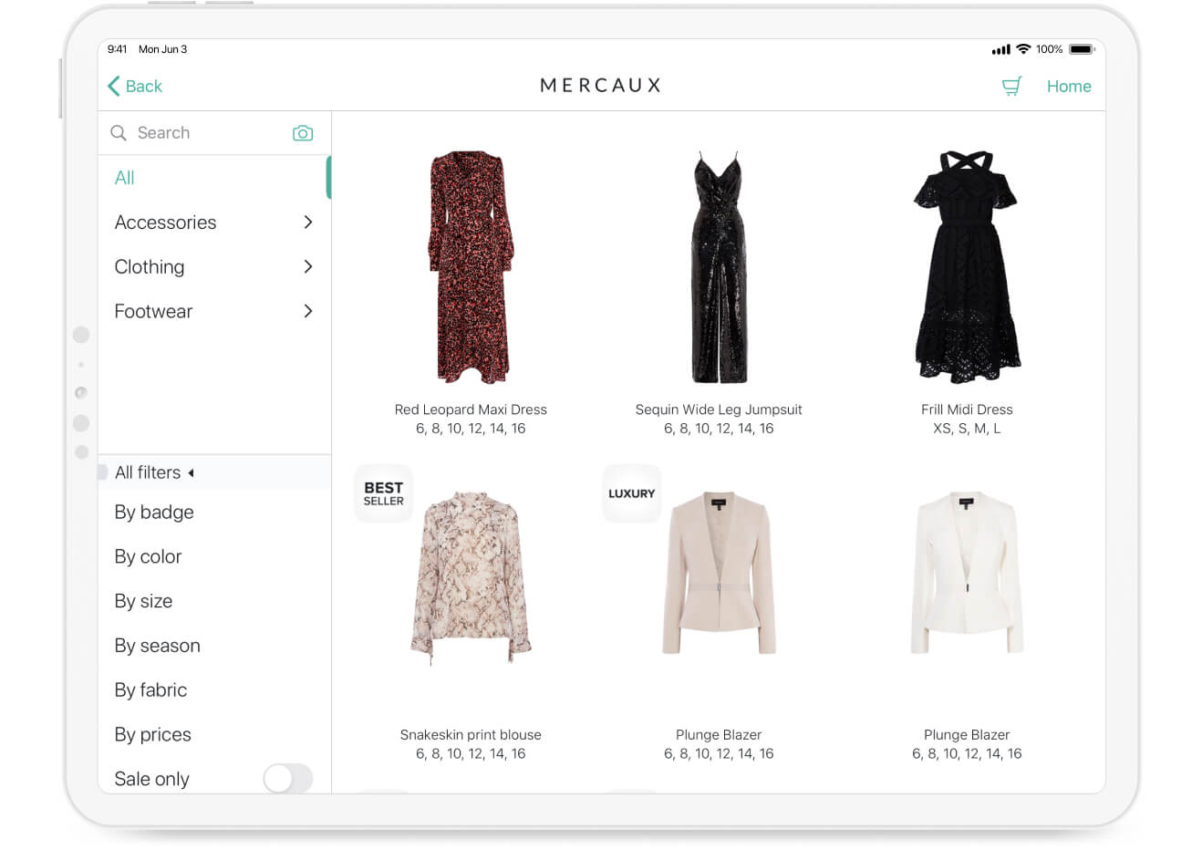1202x850 pixels.
Task: Click the Best Seller badge
Action: tap(383, 493)
